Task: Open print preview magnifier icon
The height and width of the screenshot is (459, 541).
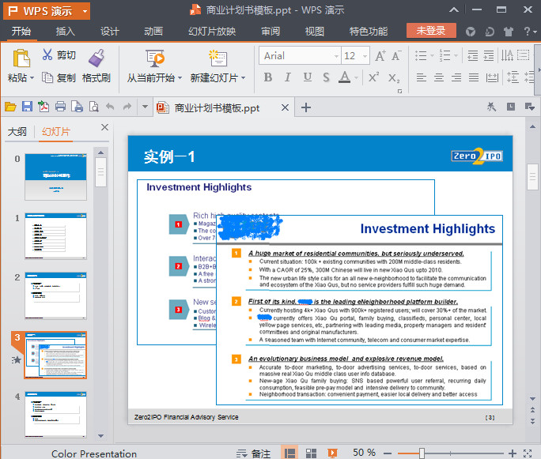Action: pyautogui.click(x=94, y=107)
